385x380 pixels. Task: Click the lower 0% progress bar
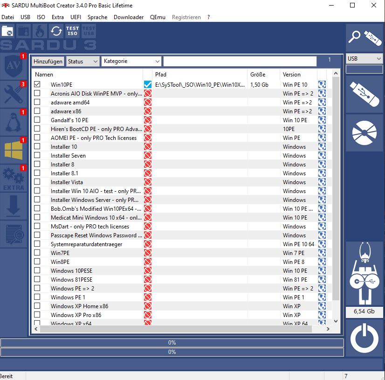(172, 352)
